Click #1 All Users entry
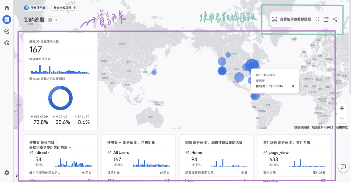 118,152
